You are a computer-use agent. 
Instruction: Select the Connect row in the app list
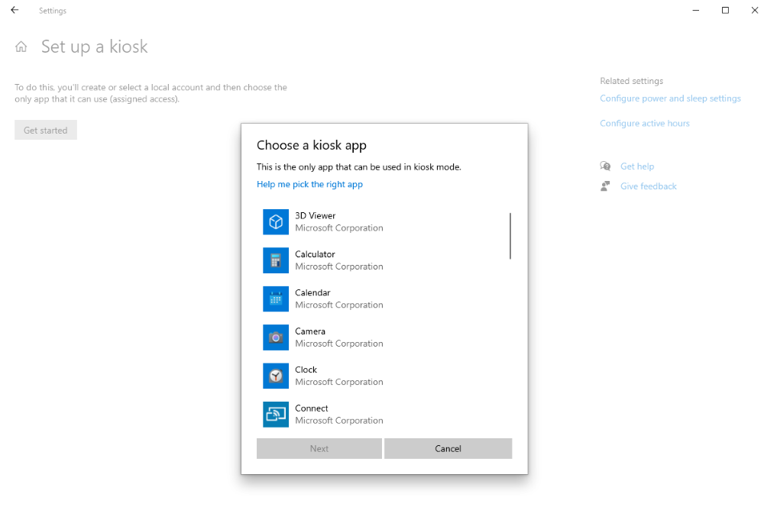(x=367, y=414)
